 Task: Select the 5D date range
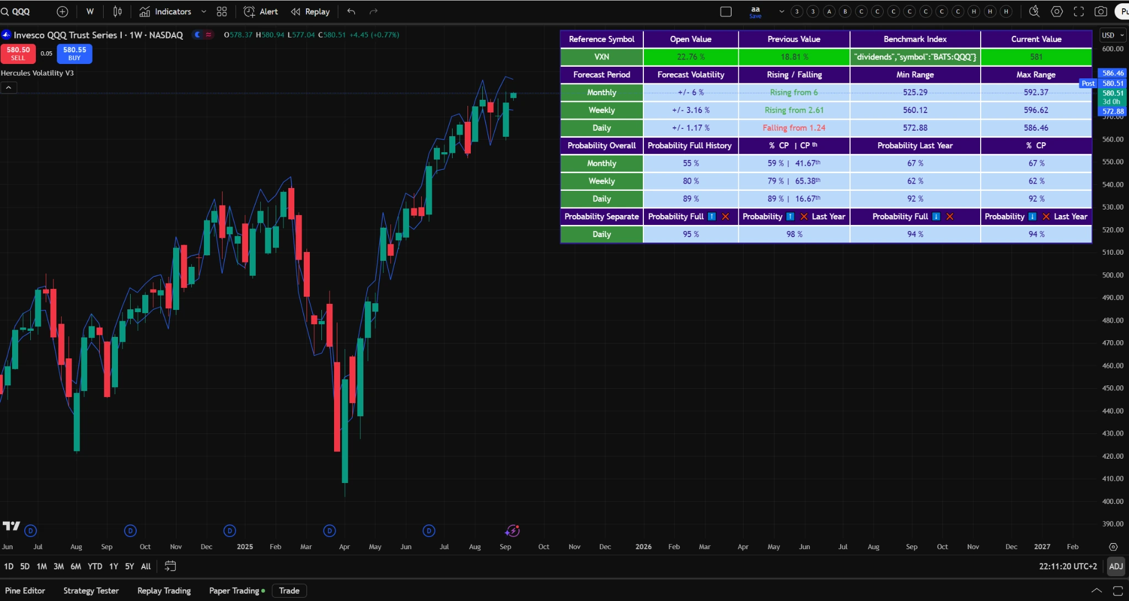pyautogui.click(x=25, y=566)
